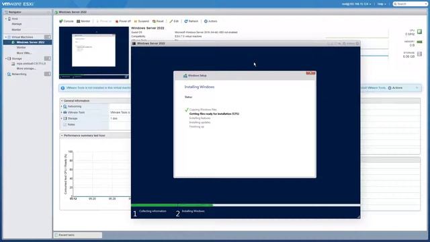Open Manage under Host
Screen dimensions: 430x242
[16, 24]
